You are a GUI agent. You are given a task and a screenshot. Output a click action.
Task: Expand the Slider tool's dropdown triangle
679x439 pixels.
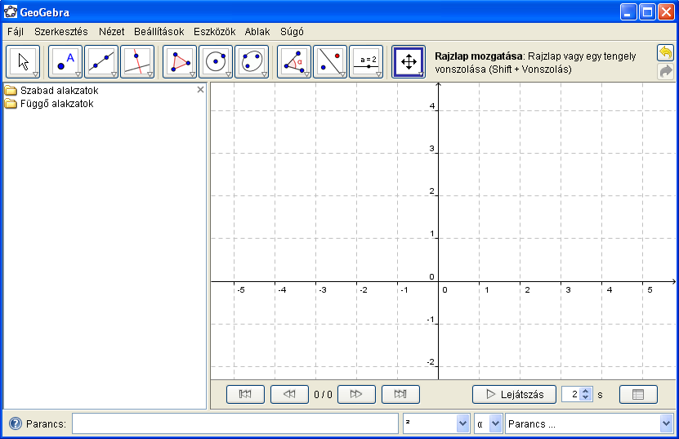tap(378, 74)
